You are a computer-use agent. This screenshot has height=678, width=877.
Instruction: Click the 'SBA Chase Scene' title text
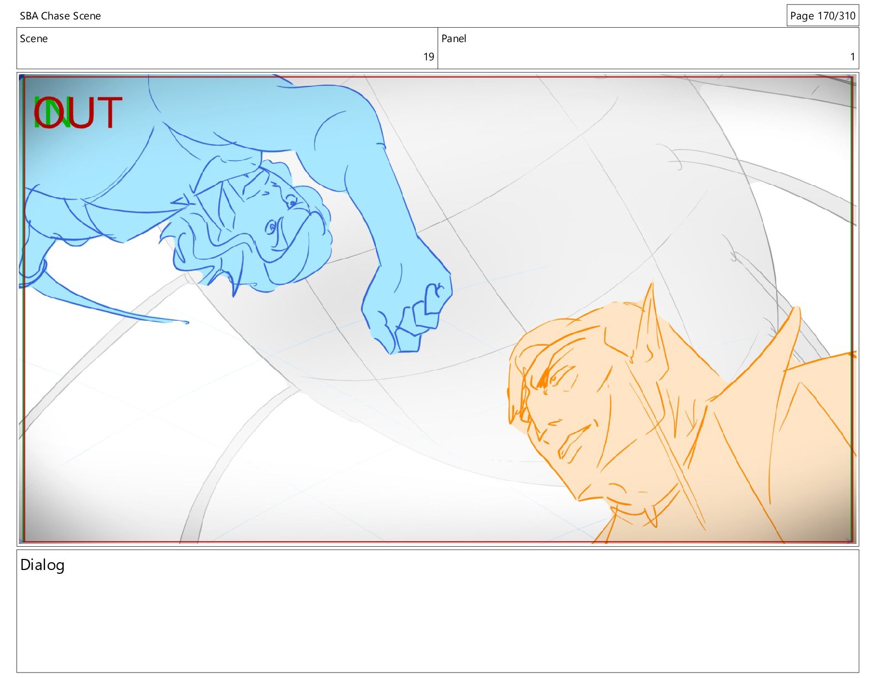60,16
